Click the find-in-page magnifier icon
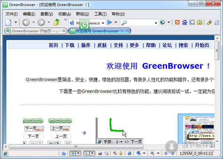 (x=217, y=22)
